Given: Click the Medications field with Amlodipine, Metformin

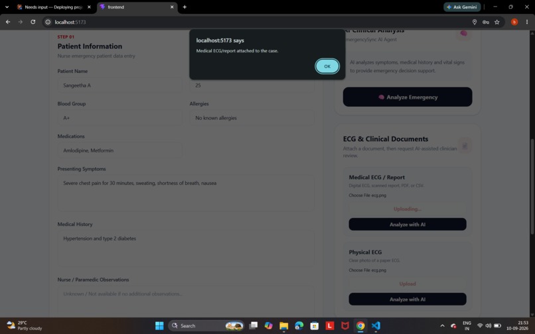Looking at the screenshot, I should tap(119, 150).
